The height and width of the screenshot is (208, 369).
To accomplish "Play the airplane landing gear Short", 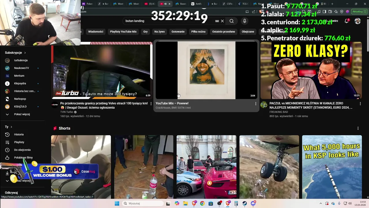I will (x=269, y=167).
